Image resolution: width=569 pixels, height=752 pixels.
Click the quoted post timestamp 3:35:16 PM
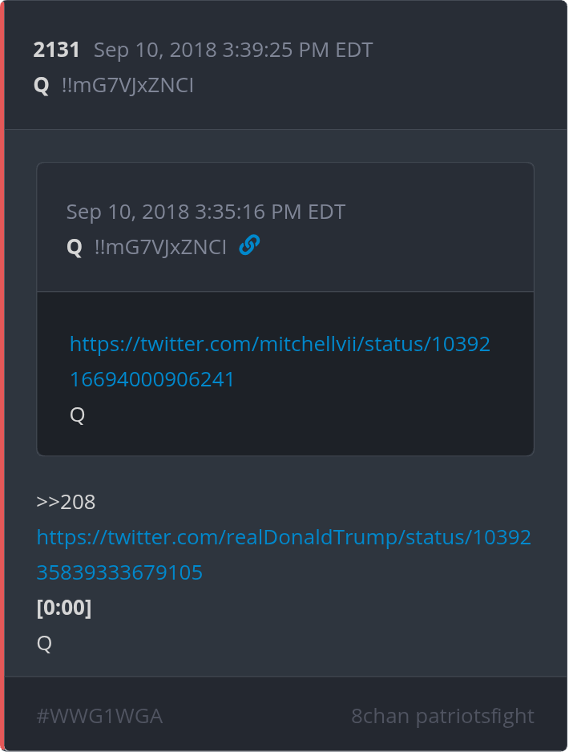(206, 212)
